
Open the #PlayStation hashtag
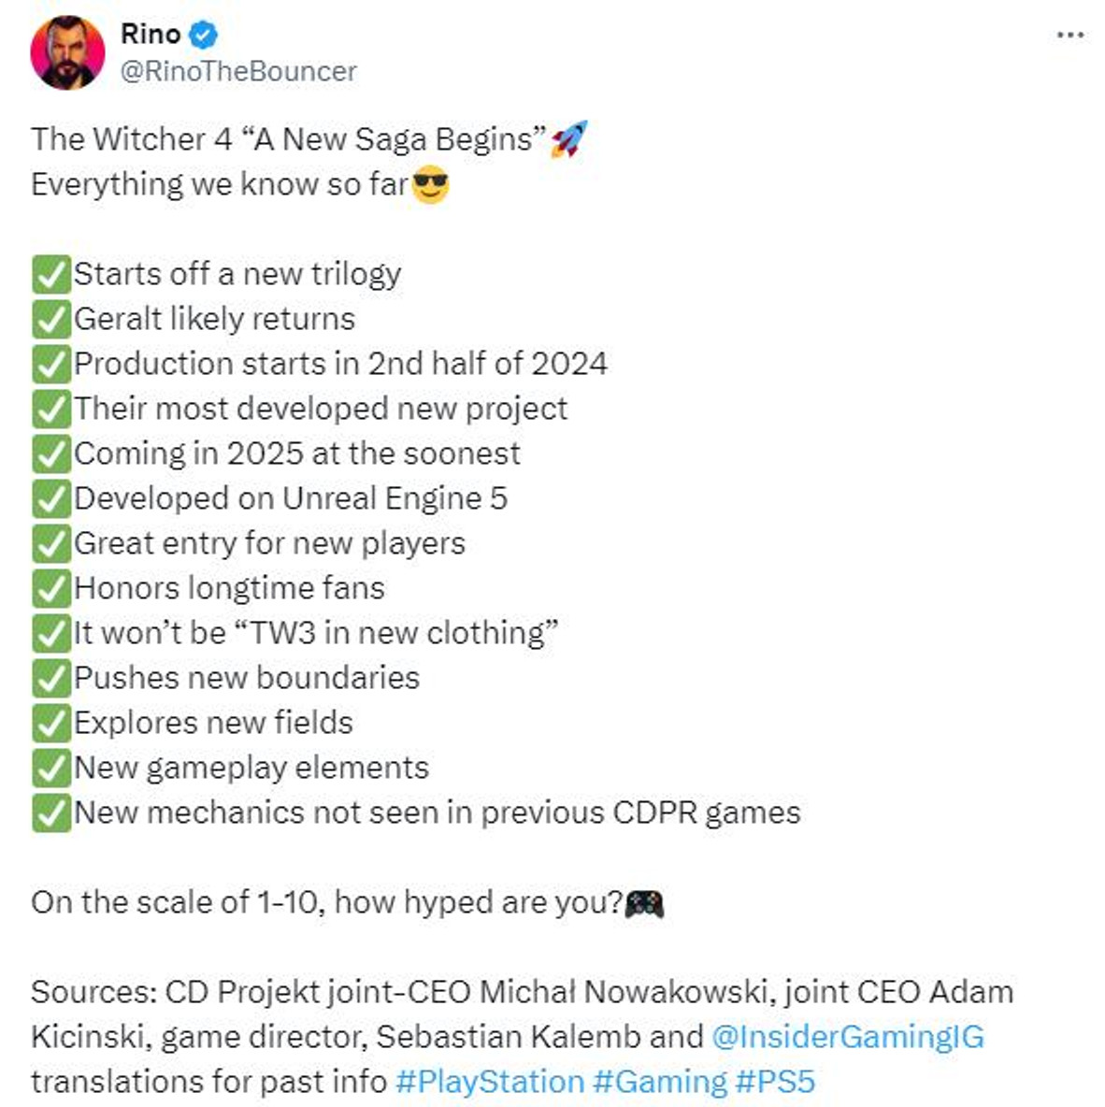point(489,1082)
